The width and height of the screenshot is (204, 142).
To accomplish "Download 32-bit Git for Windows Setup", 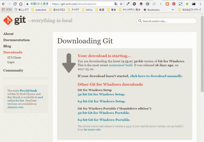I will (101, 94).
